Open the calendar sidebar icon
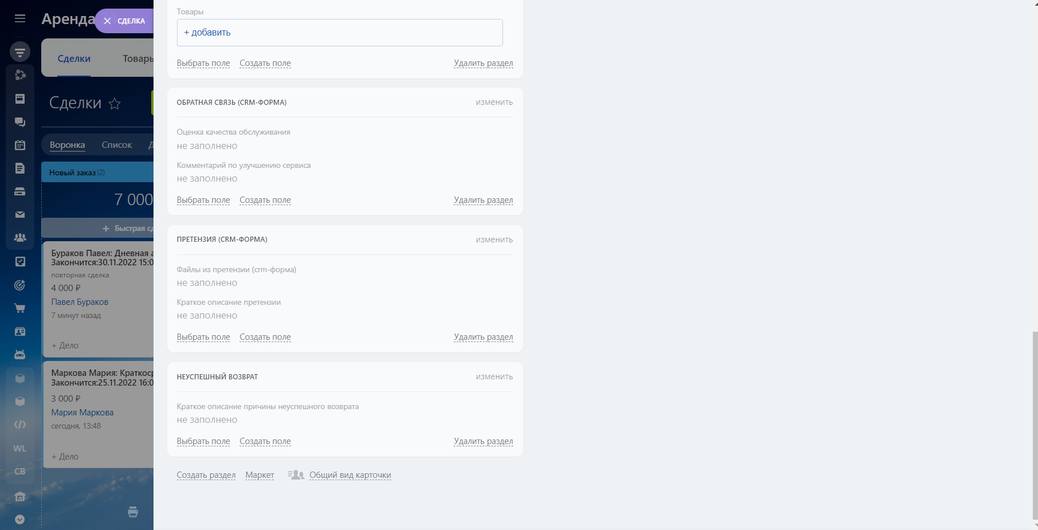Screen dimensions: 1038x530 pyautogui.click(x=20, y=145)
